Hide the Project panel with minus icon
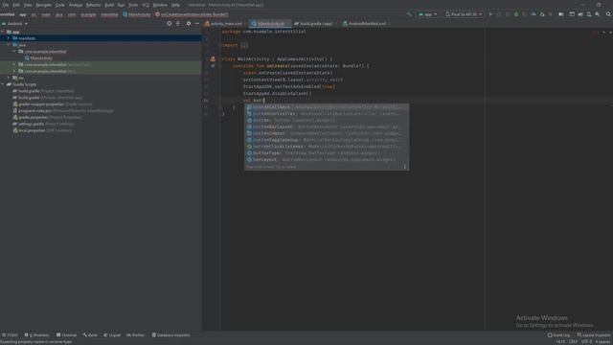 197,23
